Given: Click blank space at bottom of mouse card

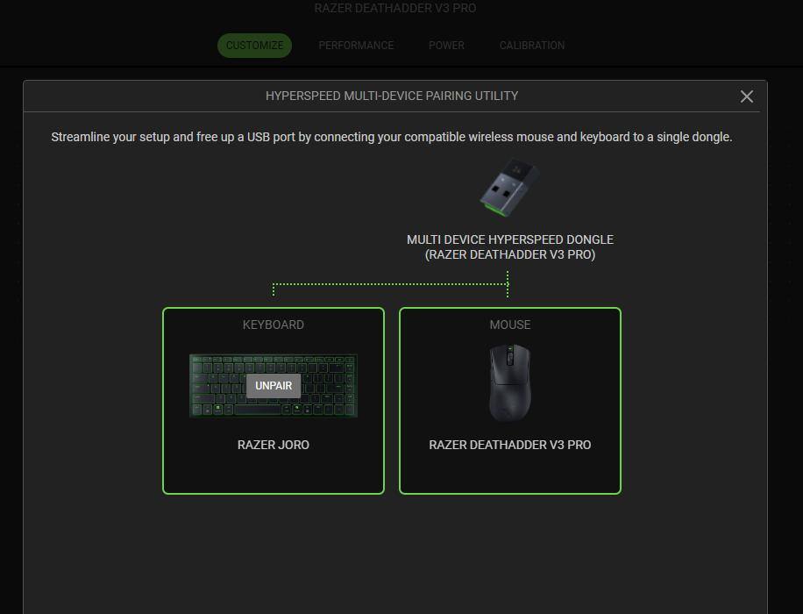Looking at the screenshot, I should tap(509, 474).
